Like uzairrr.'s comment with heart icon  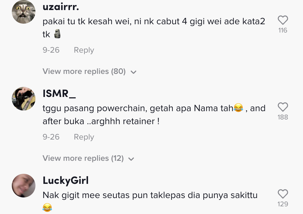tap(283, 20)
